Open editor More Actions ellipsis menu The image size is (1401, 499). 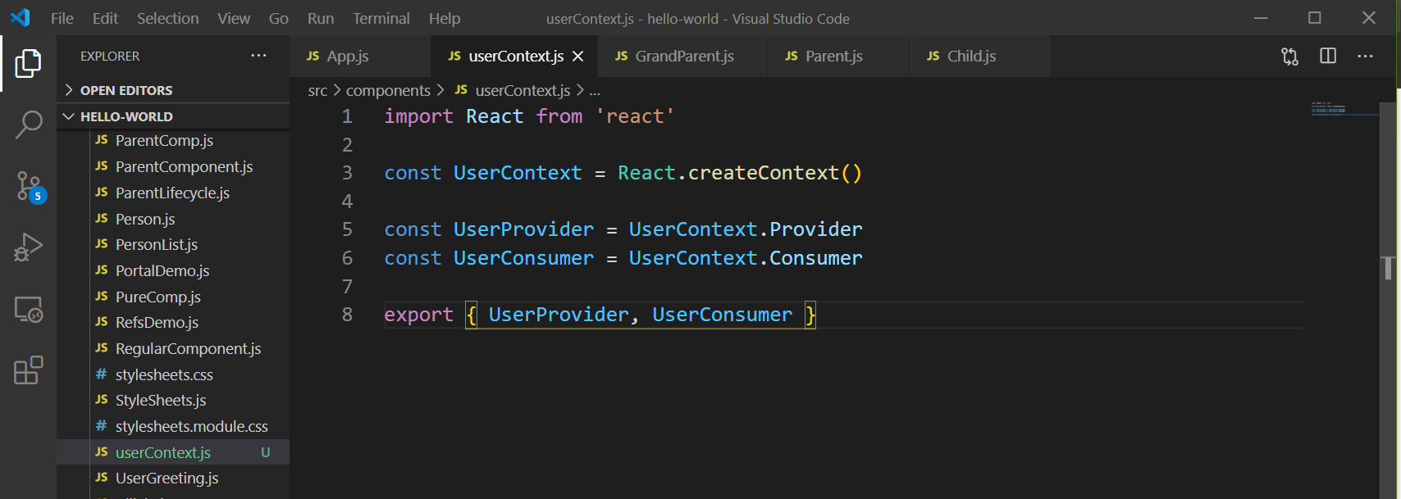click(x=1365, y=56)
